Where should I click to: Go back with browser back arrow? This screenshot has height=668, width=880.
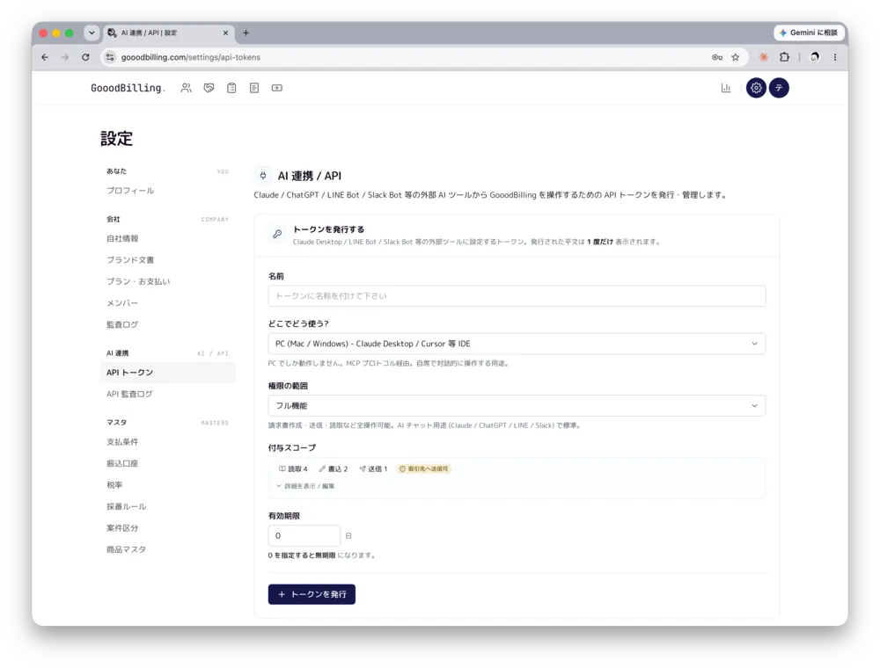point(45,57)
